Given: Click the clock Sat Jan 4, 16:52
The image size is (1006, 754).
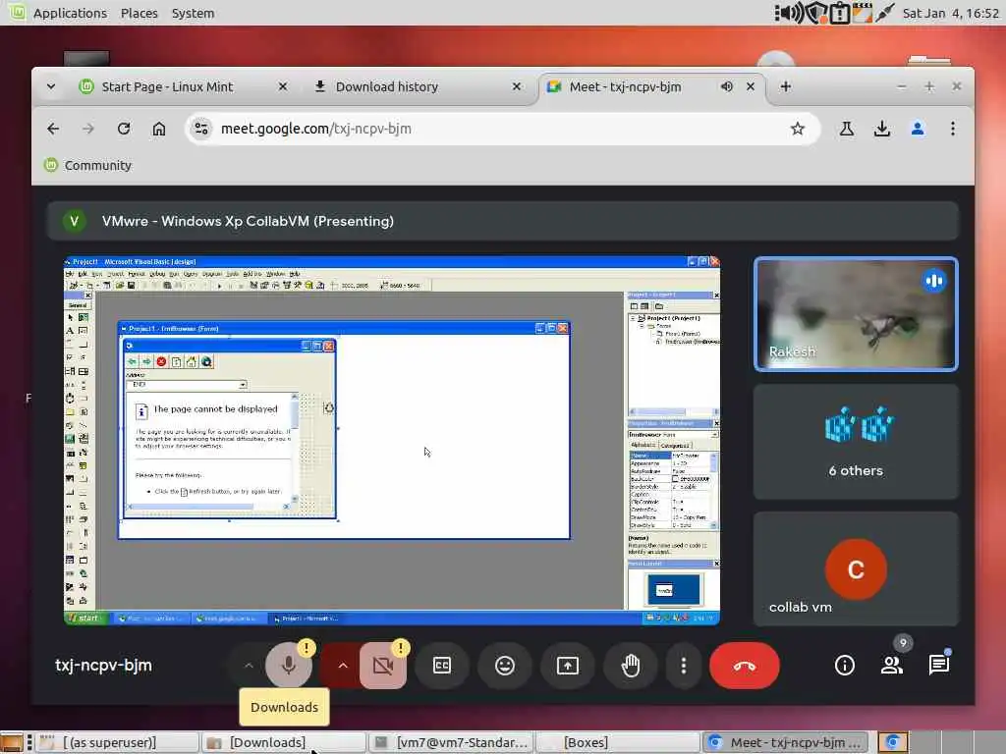Looking at the screenshot, I should click(x=951, y=13).
